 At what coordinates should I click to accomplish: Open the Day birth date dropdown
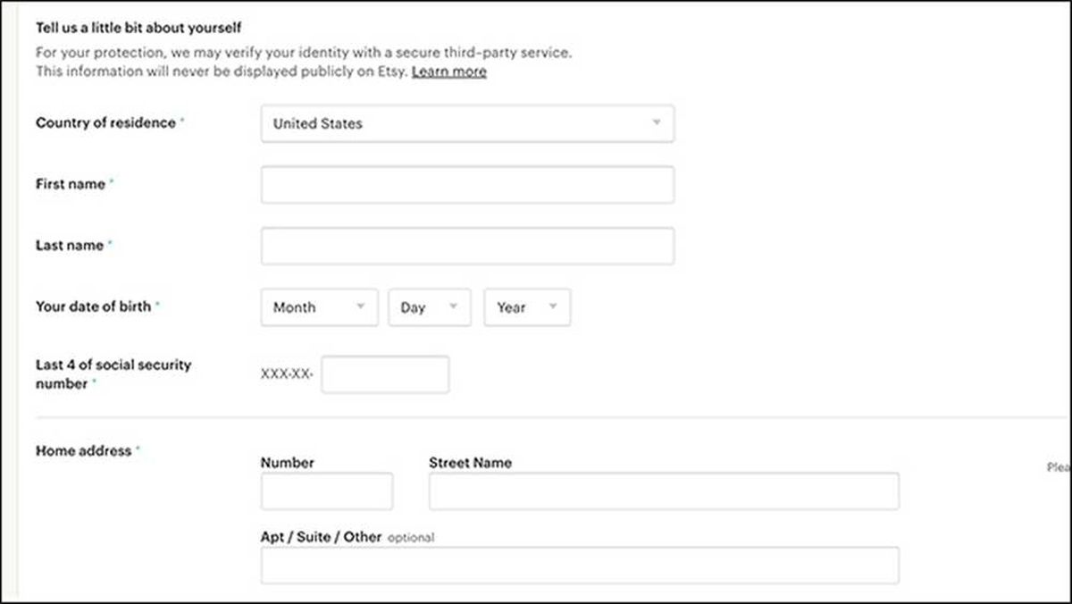point(429,307)
